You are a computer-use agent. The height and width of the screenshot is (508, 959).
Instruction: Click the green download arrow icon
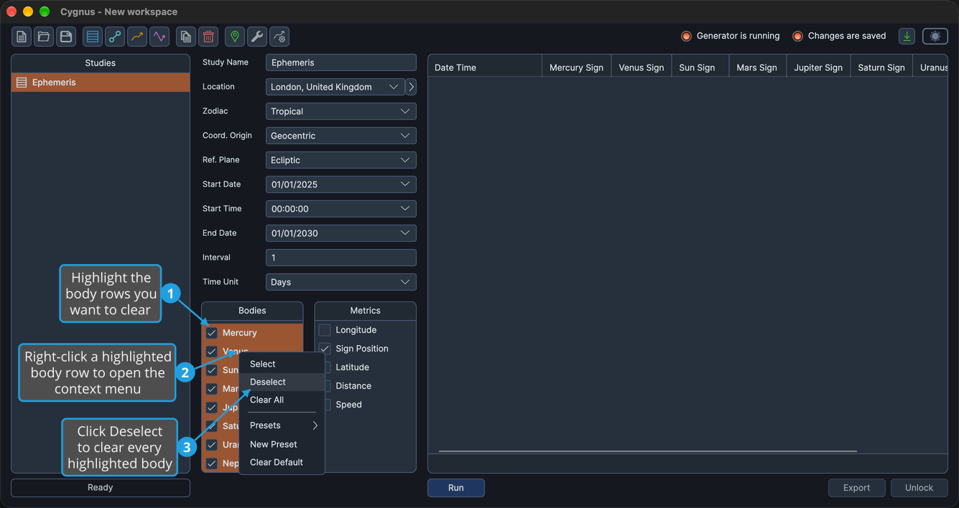tap(907, 37)
